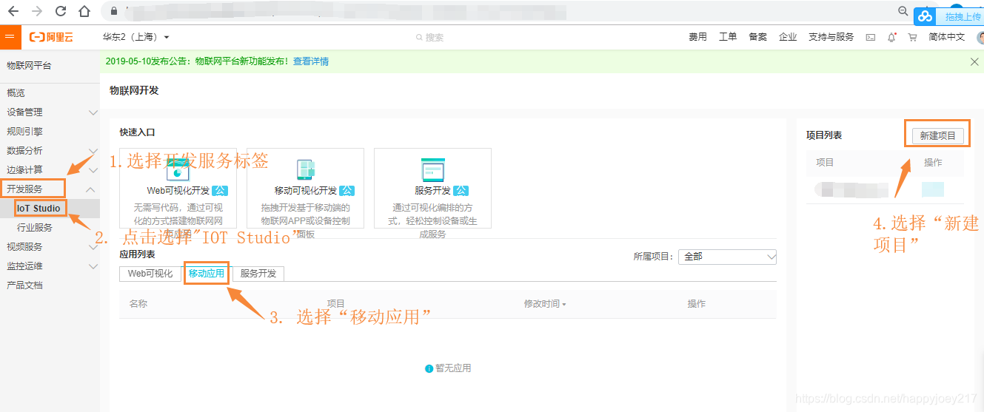
Task: Expand 设备管理 sidebar section
Action: click(x=50, y=112)
